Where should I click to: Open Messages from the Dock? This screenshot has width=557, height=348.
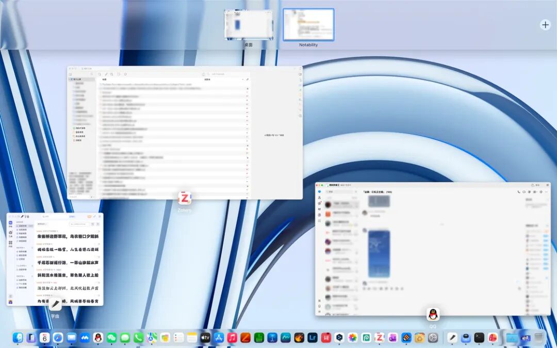(125, 338)
